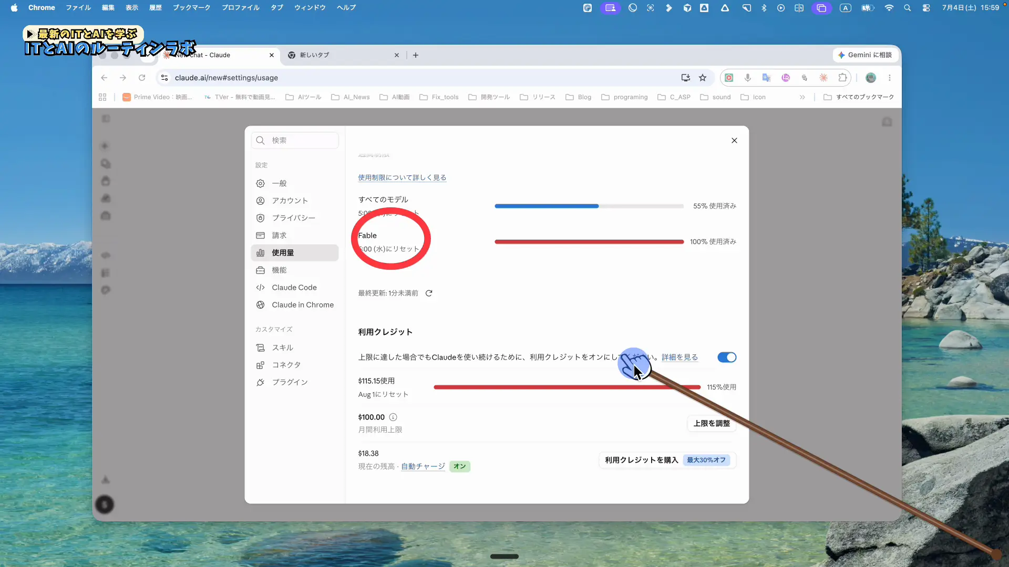This screenshot has width=1009, height=567.
Task: Open a new tab with plus button
Action: (x=416, y=55)
